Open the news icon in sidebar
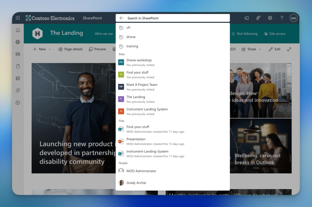 point(18,54)
